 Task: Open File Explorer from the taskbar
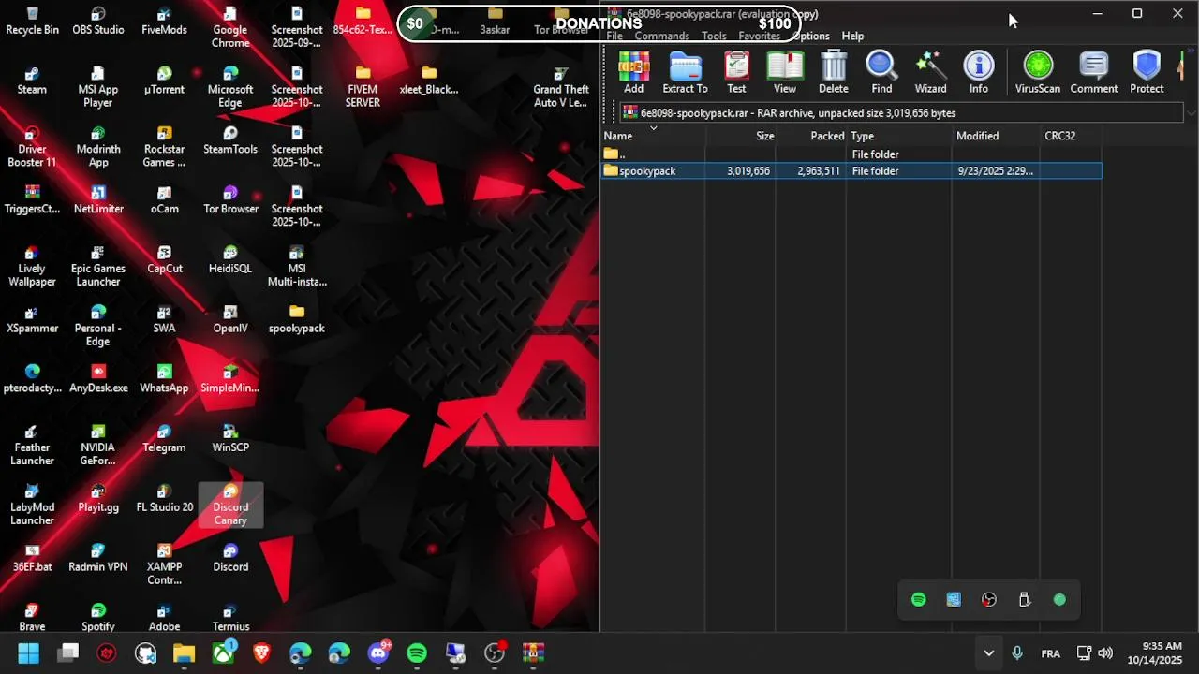[x=184, y=652]
